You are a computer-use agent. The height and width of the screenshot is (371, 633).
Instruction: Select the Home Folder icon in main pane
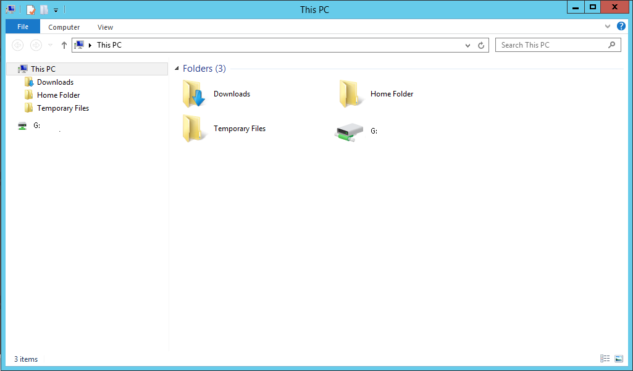[350, 95]
